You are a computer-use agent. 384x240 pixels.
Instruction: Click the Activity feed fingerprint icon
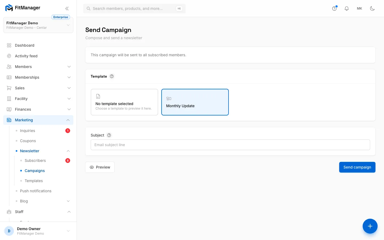click(x=9, y=56)
